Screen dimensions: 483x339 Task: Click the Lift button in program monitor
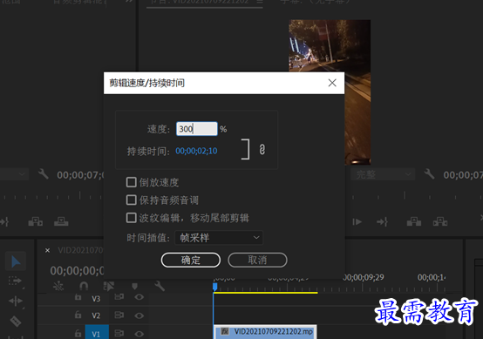click(414, 221)
